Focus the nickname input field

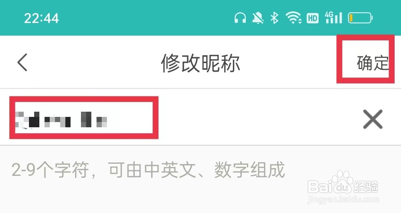(200, 117)
